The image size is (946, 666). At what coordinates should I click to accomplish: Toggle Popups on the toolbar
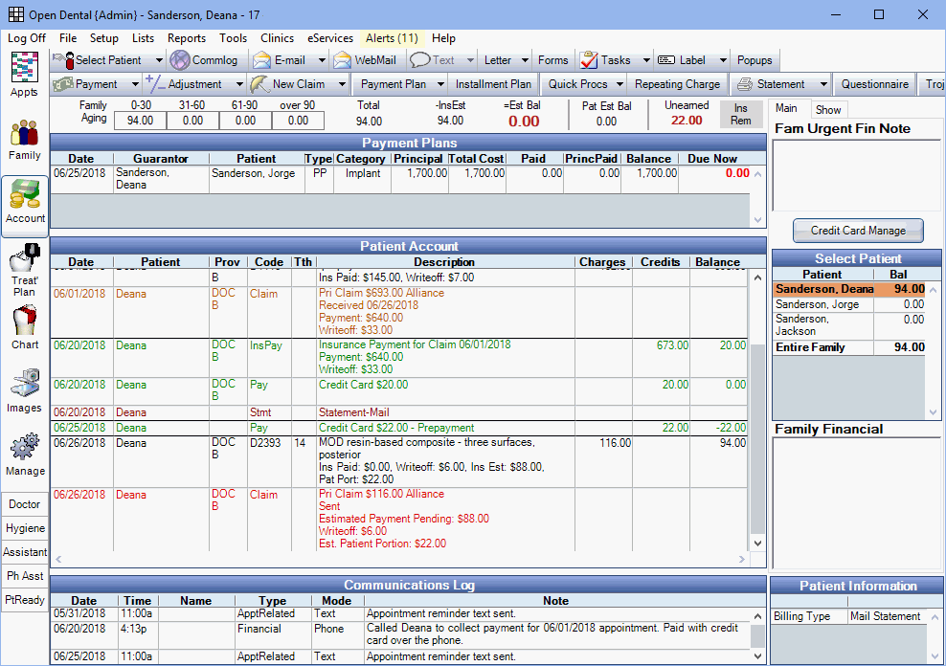pyautogui.click(x=756, y=59)
